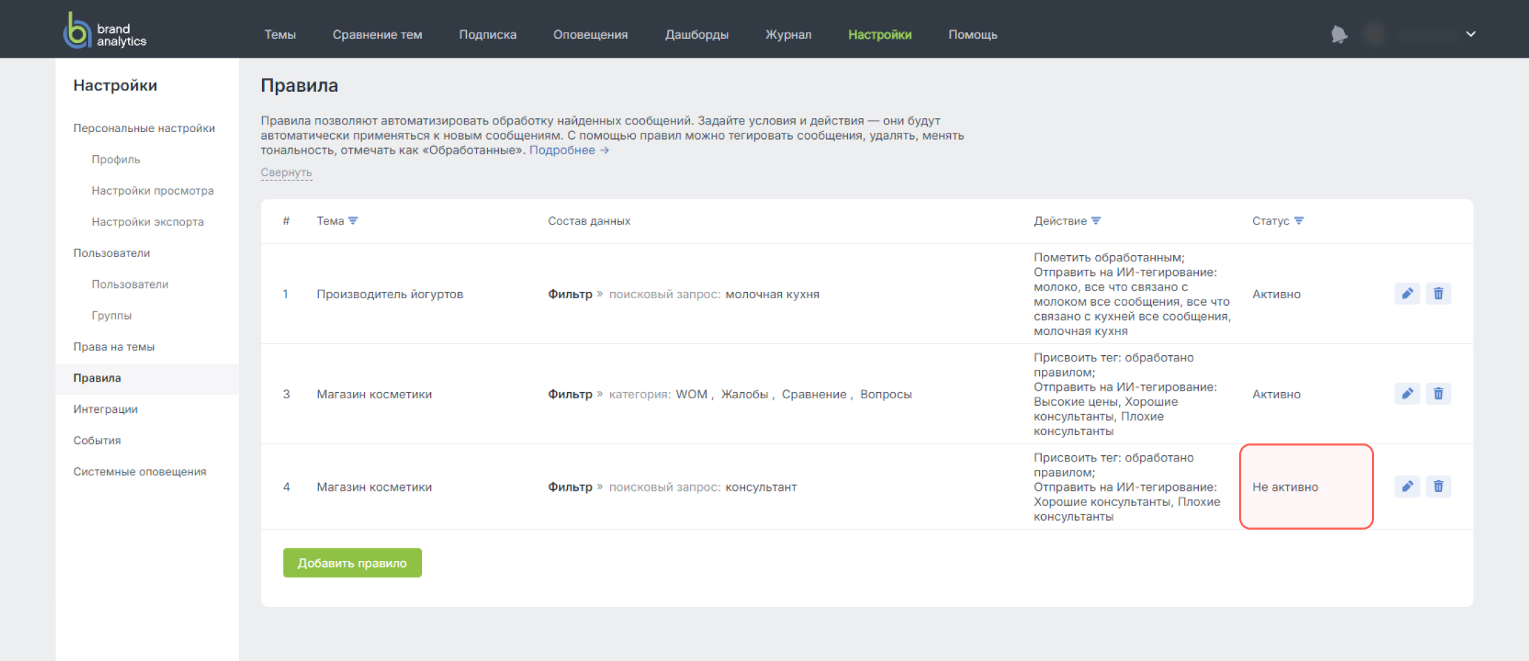This screenshot has width=1529, height=661.
Task: Click the Добавить правило button
Action: pos(352,562)
